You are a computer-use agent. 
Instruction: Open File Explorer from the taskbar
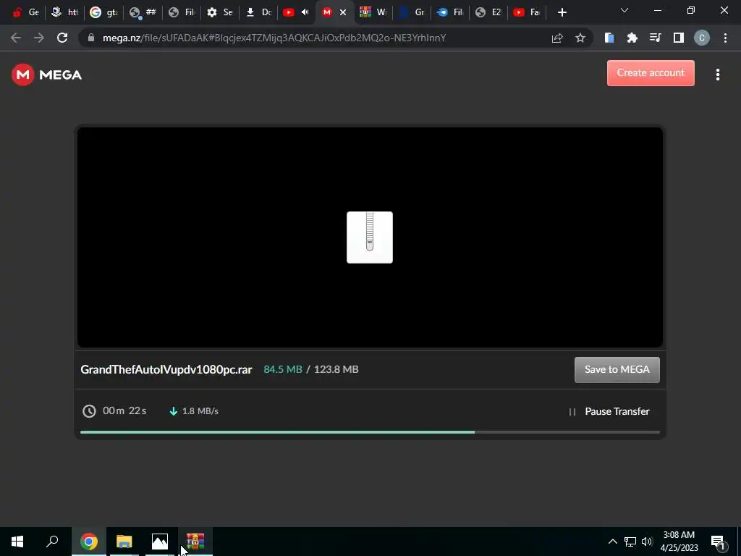point(124,542)
